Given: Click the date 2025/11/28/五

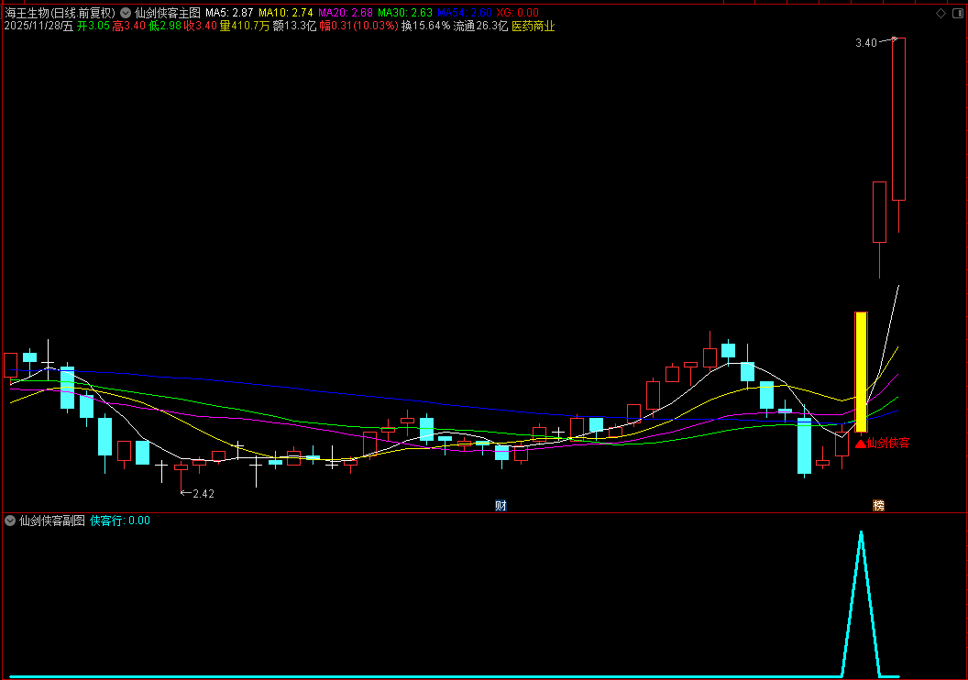Looking at the screenshot, I should 38,26.
